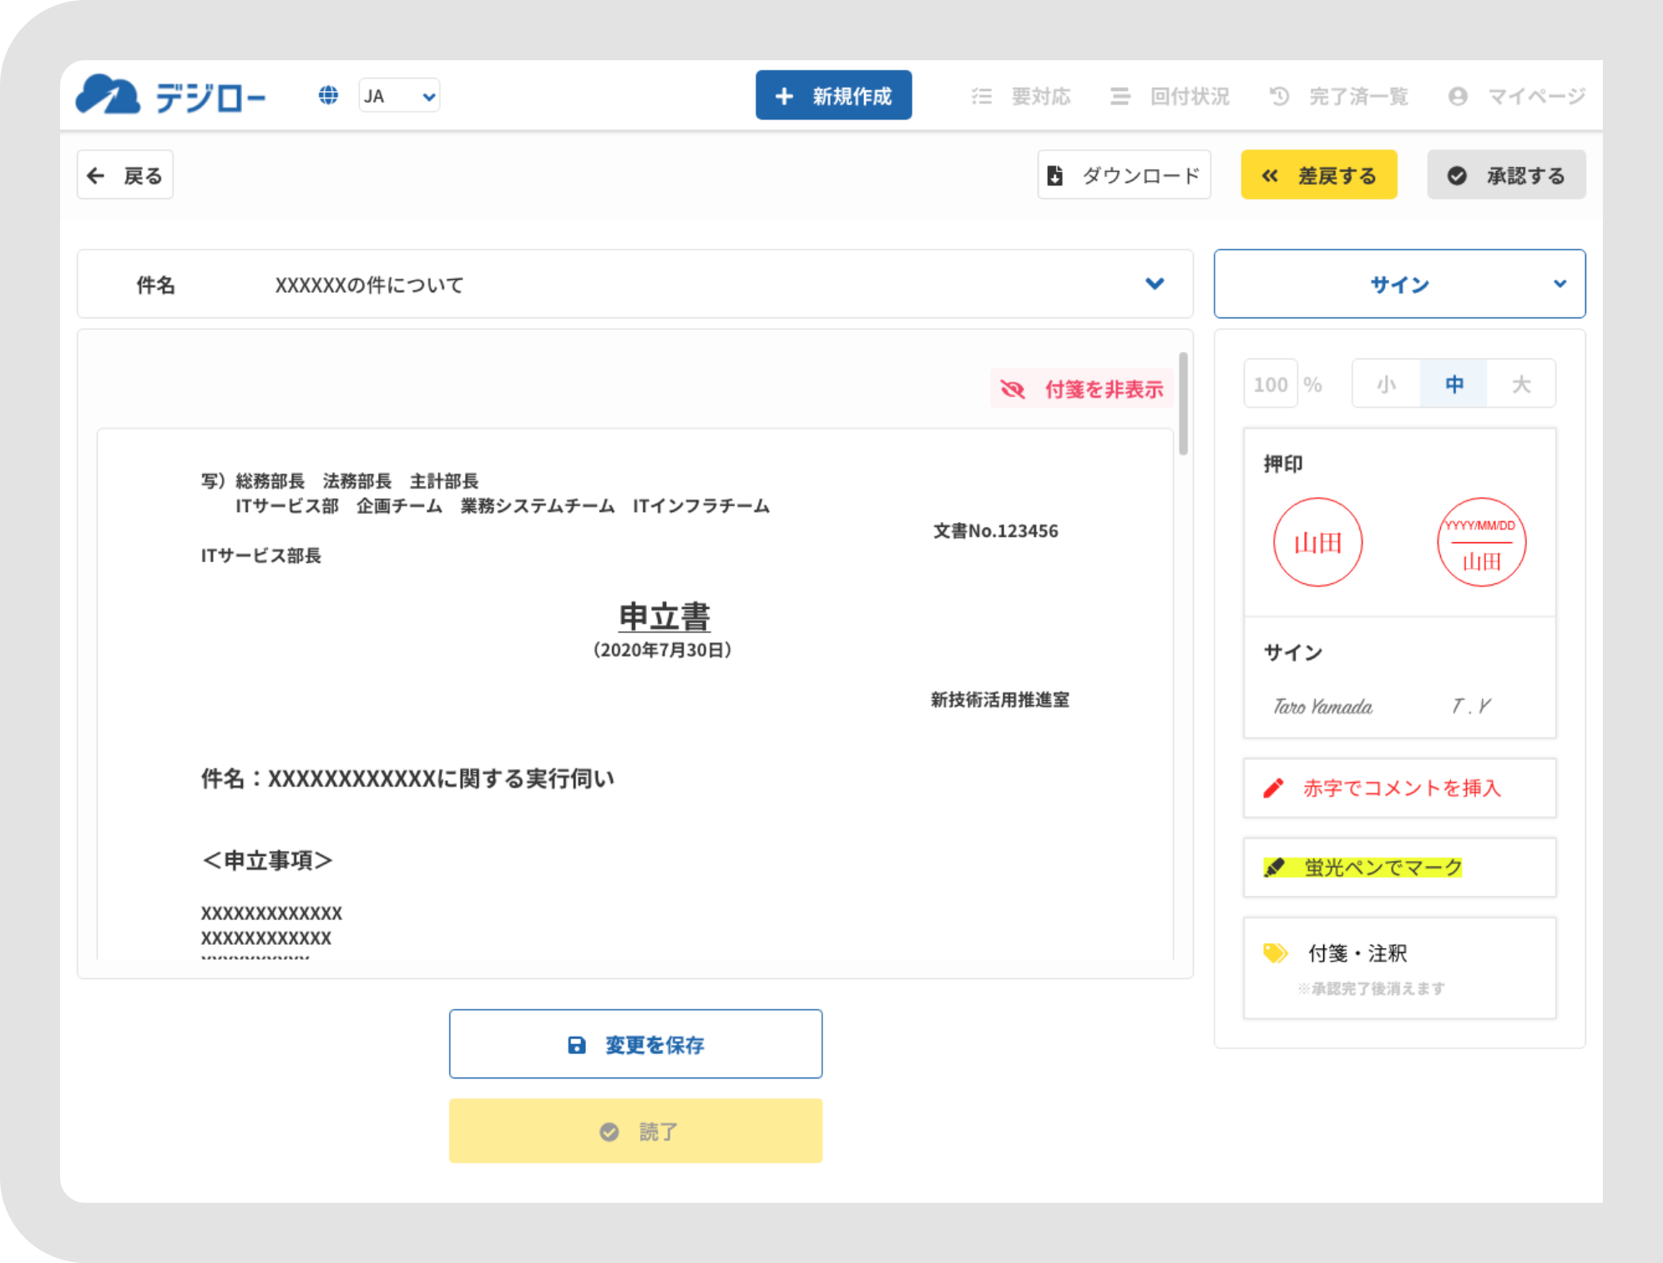Open the 完了済一覧 menu item
The image size is (1663, 1263).
[1338, 96]
